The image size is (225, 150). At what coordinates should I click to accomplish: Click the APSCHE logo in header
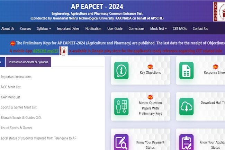pos(219,11)
